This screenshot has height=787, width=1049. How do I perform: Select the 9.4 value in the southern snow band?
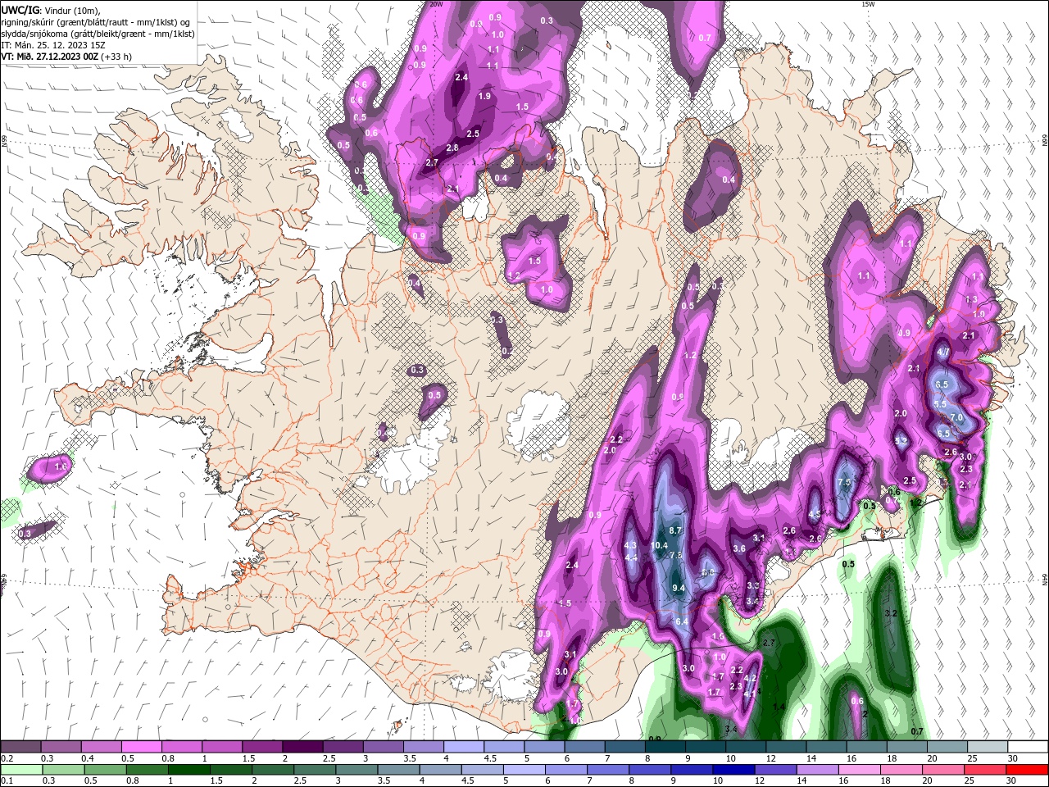pos(679,589)
